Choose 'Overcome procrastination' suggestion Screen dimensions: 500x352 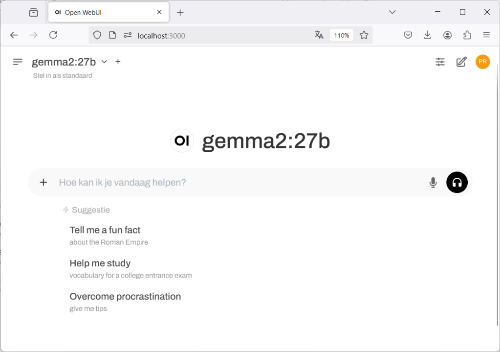coord(125,297)
